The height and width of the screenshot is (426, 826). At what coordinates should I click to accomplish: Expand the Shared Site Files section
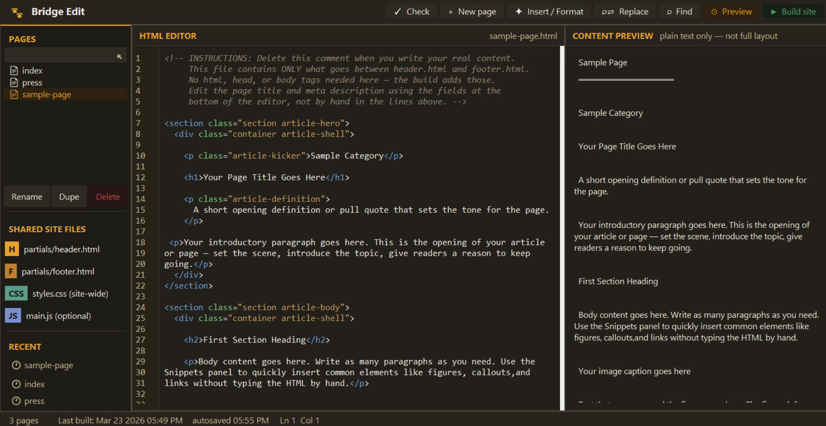[47, 229]
